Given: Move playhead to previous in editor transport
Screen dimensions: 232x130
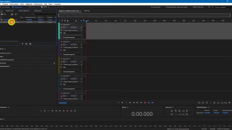Looking at the screenshot, I should pyautogui.click(x=130, y=103).
